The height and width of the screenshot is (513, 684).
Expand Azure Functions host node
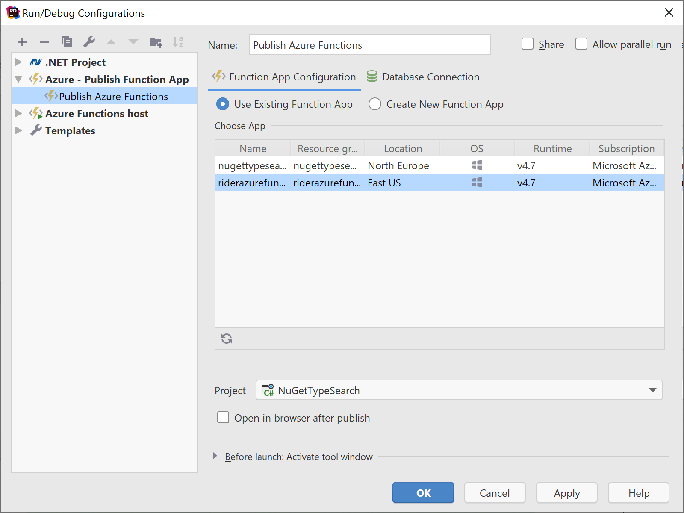coord(19,113)
